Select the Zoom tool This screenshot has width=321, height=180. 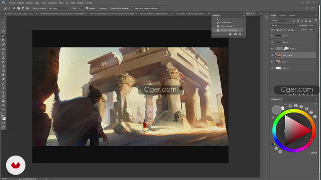coord(3,105)
